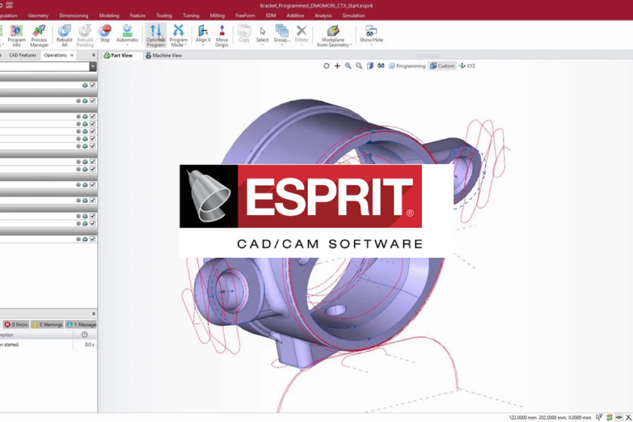Expand the Program Mode dropdown arrow
Viewport: 633px width, 422px height.
[x=185, y=45]
